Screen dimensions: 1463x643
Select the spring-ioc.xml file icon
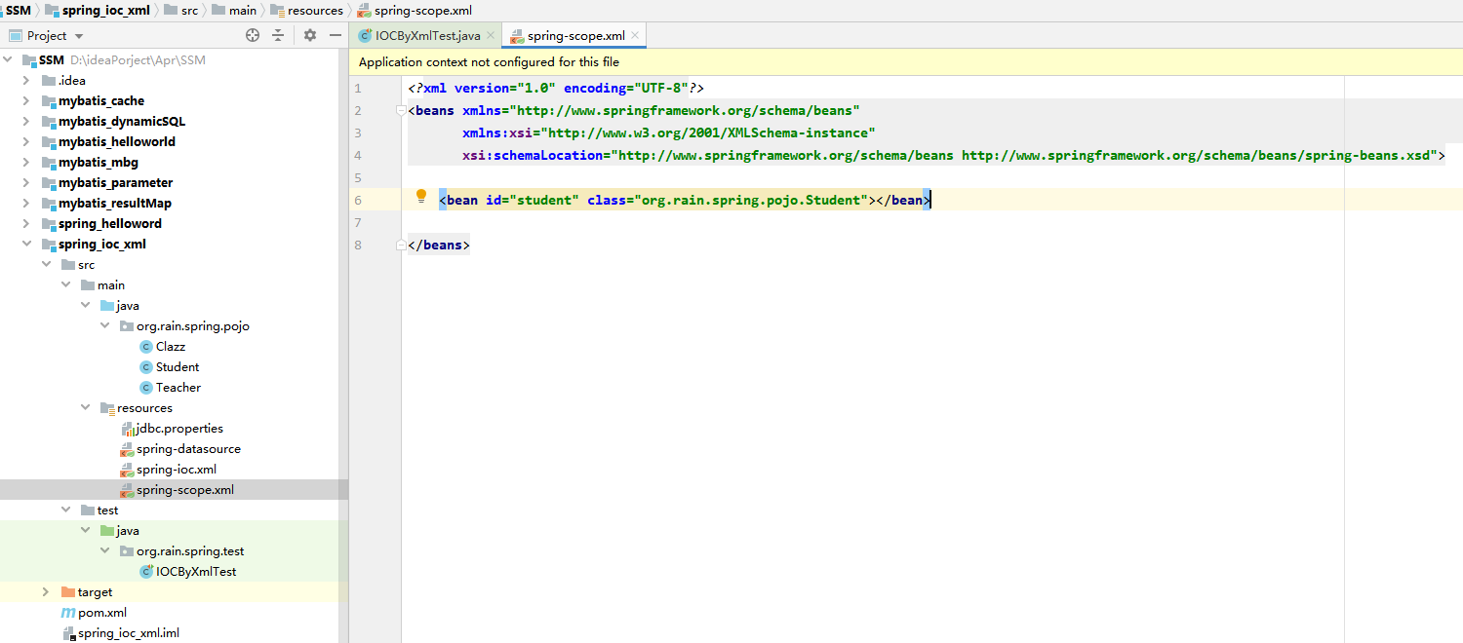(x=127, y=470)
